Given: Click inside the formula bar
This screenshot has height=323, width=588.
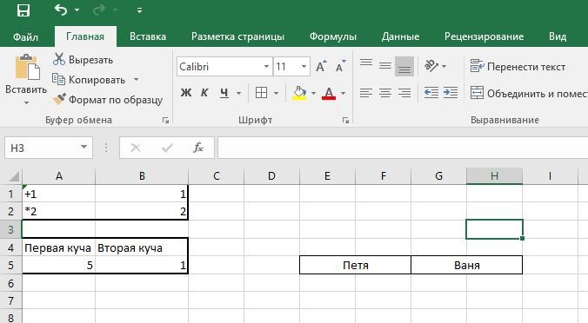Looking at the screenshot, I should pos(403,148).
